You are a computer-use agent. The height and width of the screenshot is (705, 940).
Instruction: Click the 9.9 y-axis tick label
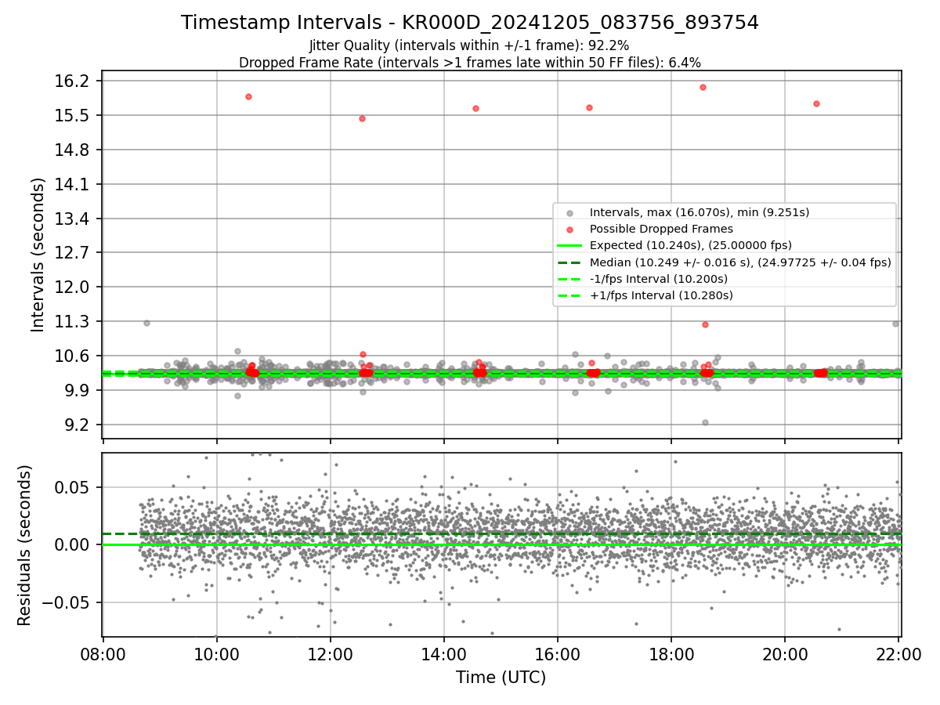click(x=78, y=391)
